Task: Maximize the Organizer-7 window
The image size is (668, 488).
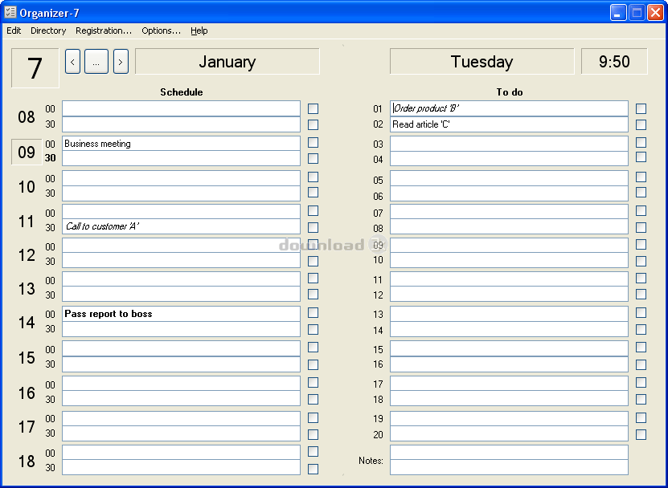Action: click(637, 13)
